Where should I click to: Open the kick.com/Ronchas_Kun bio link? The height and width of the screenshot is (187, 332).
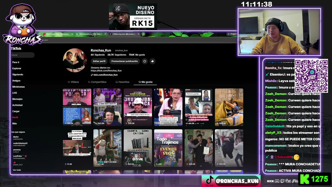(105, 75)
